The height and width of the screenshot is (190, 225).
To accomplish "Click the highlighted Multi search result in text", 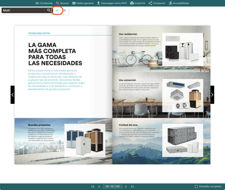I will click(x=152, y=44).
